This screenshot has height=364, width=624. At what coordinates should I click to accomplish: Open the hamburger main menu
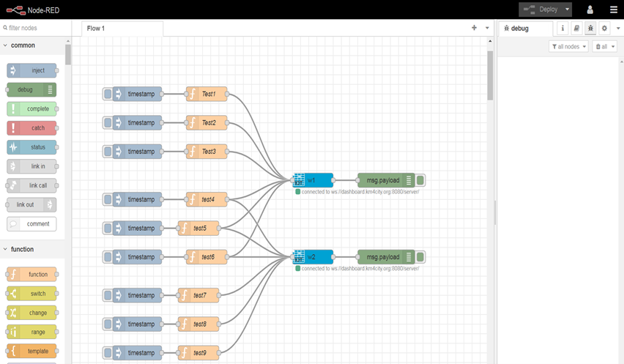613,10
